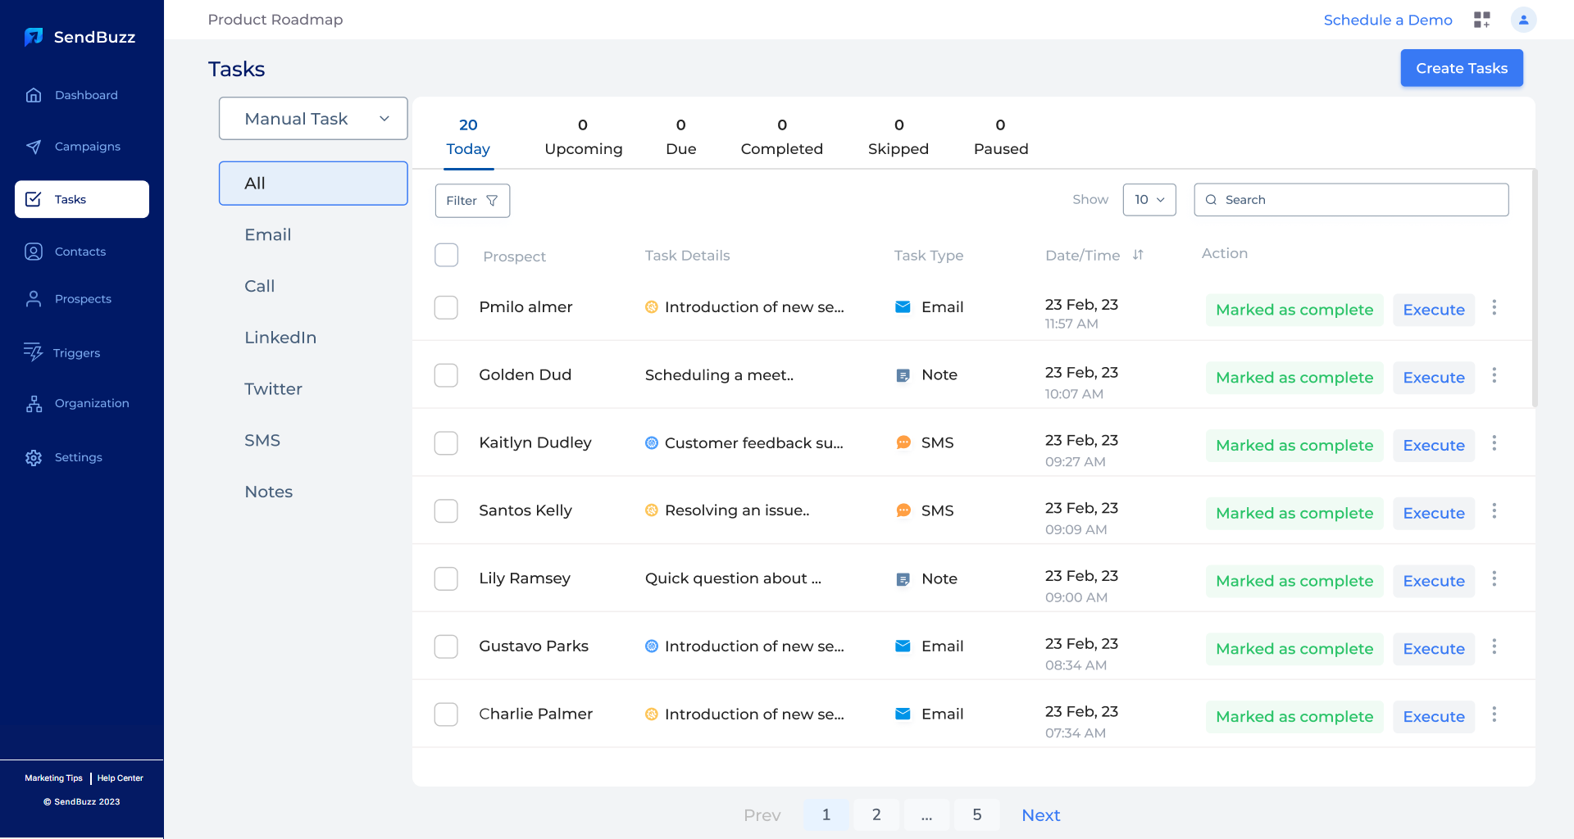Switch to the Upcoming tab
This screenshot has height=839, width=1574.
coord(583,137)
